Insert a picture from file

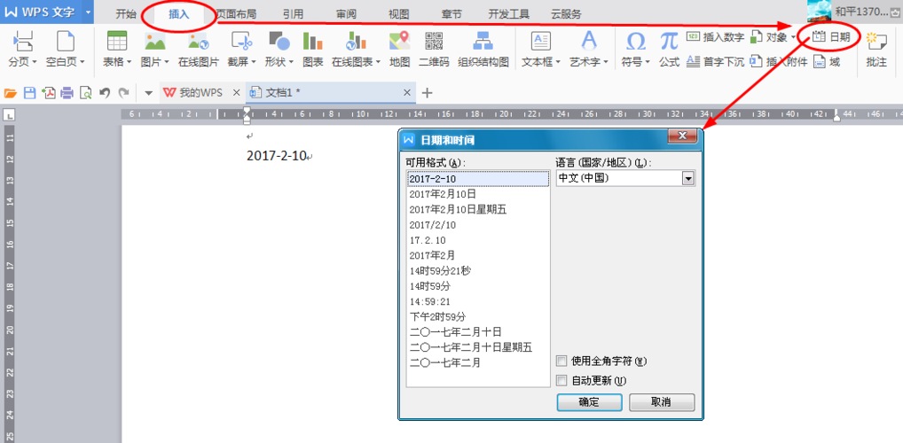155,41
